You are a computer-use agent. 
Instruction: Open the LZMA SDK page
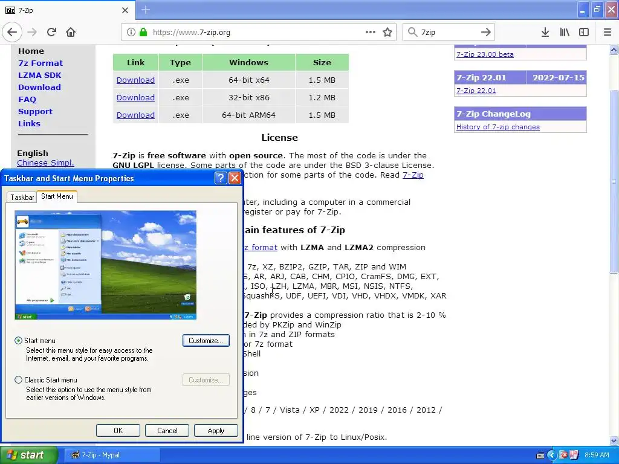tap(39, 75)
